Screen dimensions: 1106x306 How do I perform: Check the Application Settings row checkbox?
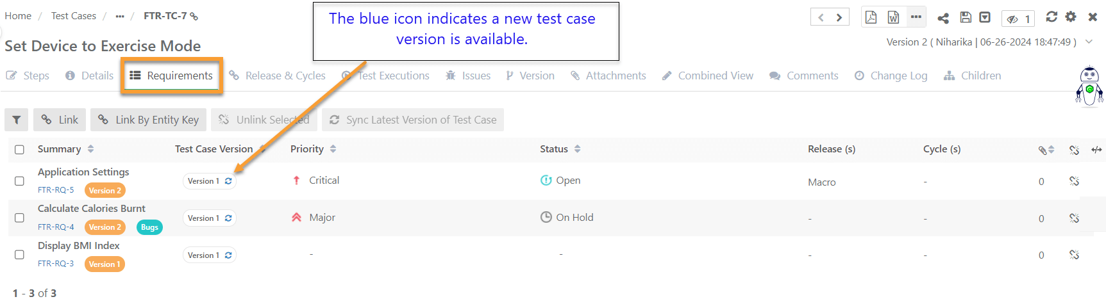tap(19, 181)
